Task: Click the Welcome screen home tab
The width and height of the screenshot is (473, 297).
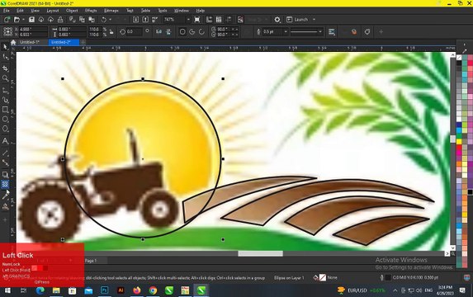Action: point(13,42)
